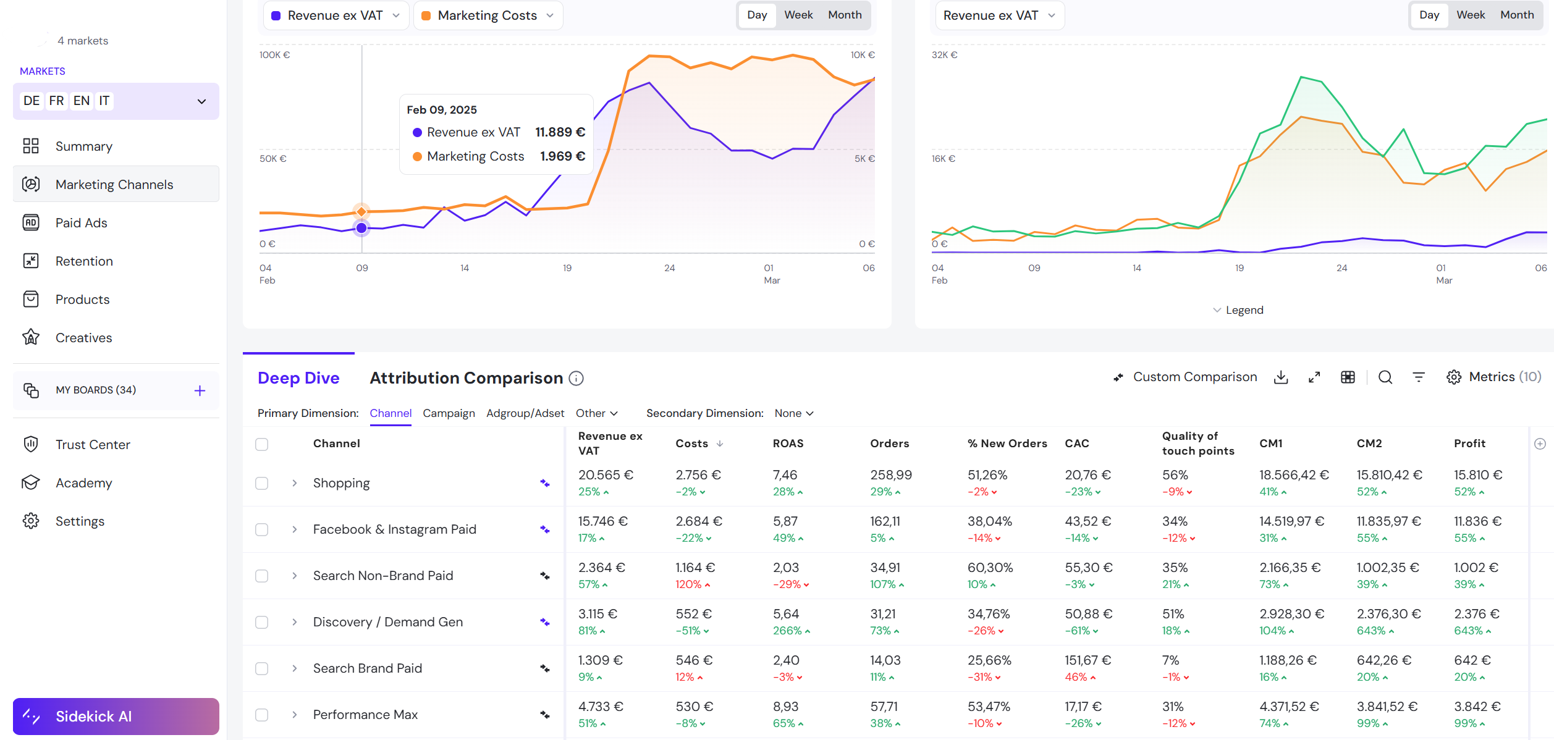Check the Shopping row checkbox
The image size is (1554, 740).
click(x=262, y=483)
